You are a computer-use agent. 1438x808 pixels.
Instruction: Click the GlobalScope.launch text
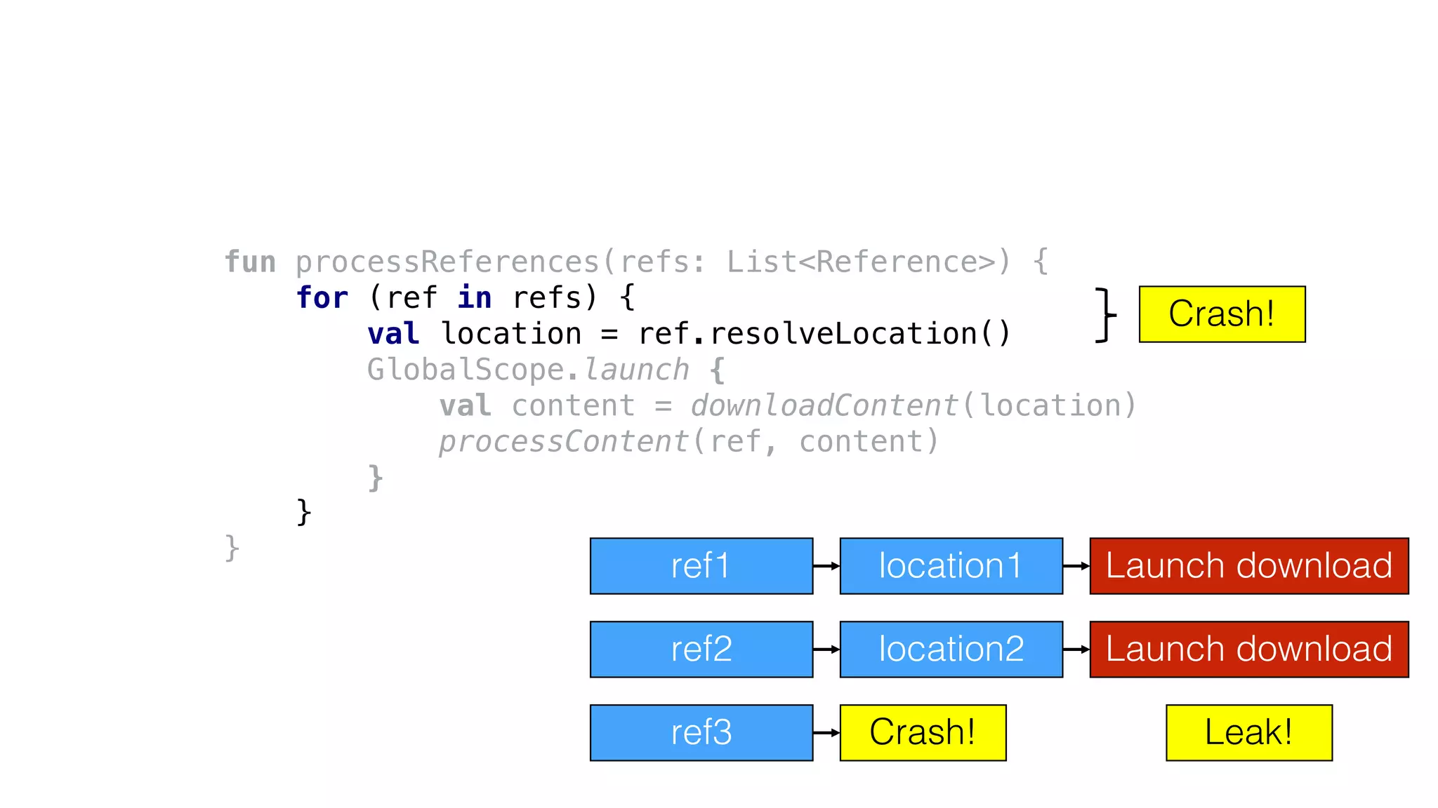[x=528, y=370]
